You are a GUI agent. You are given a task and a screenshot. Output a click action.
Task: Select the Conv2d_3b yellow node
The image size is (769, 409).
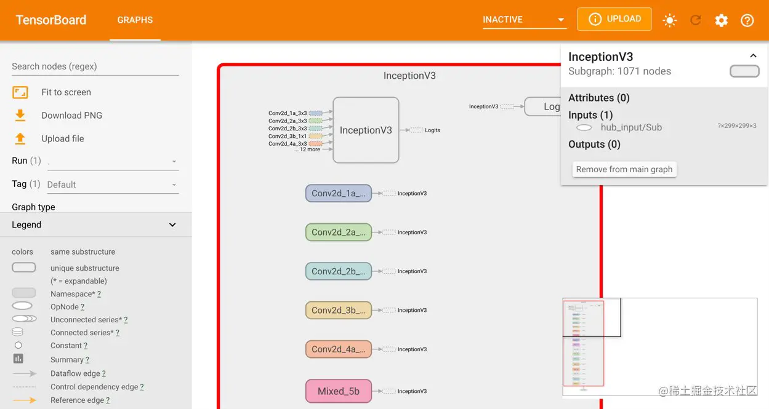[x=339, y=310]
